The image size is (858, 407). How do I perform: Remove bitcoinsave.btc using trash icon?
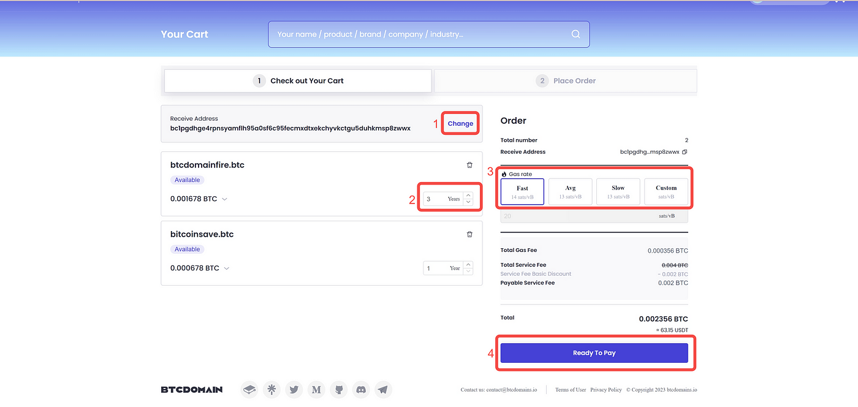(469, 234)
